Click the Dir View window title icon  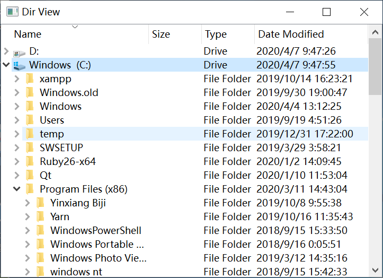click(x=12, y=12)
